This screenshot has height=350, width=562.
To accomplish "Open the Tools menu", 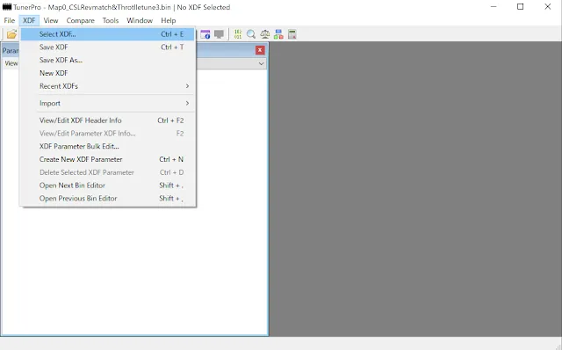I will [111, 20].
